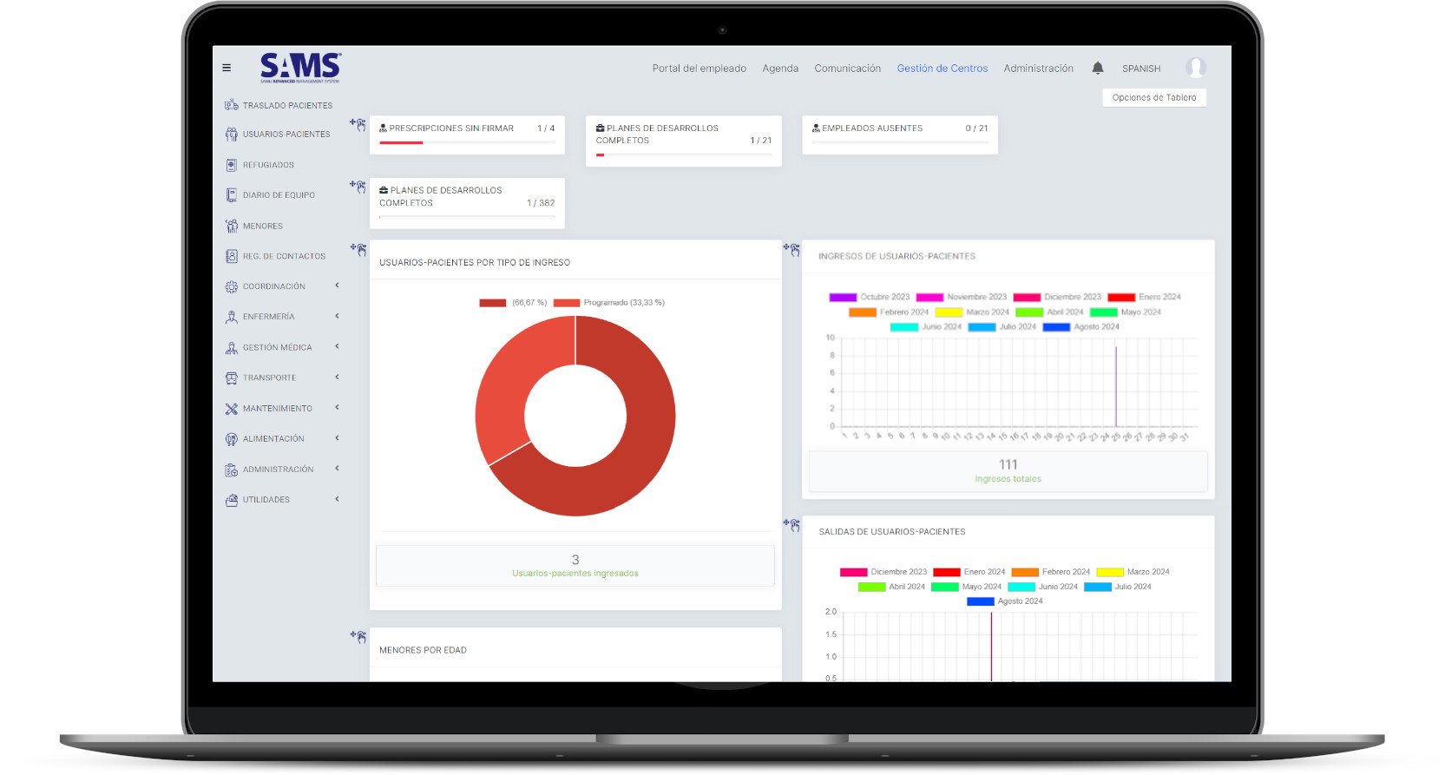
Task: Click the 111 Ingresos totales box
Action: click(1008, 471)
